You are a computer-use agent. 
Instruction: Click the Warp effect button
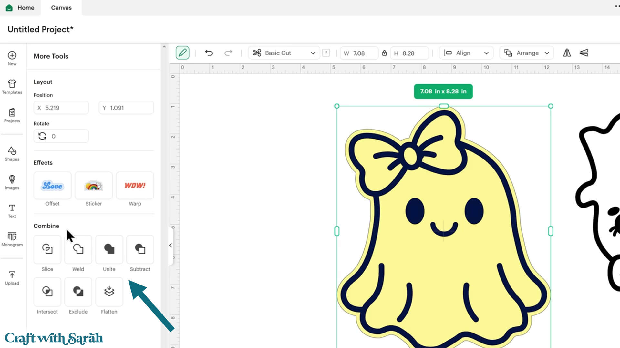tap(135, 186)
